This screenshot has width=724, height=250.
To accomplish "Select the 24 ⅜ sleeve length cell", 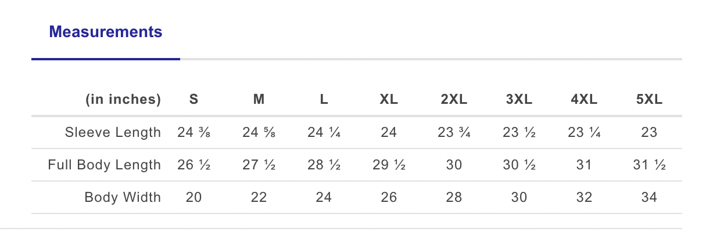I will [x=194, y=133].
